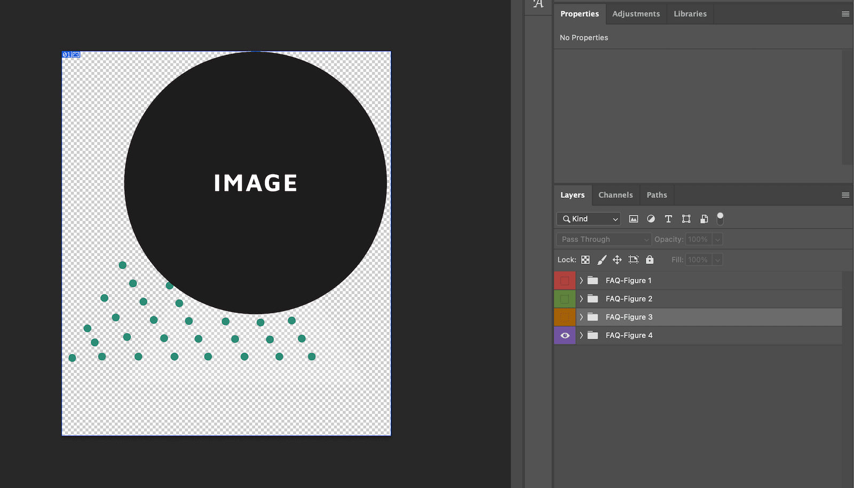Switch to the Paths tab
Image resolution: width=854 pixels, height=488 pixels.
[657, 195]
